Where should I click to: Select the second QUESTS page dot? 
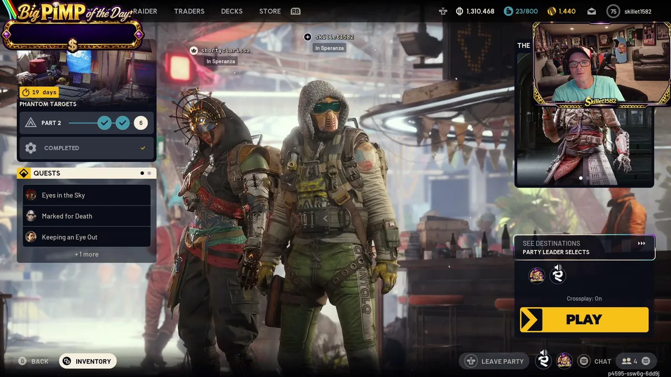pos(149,173)
